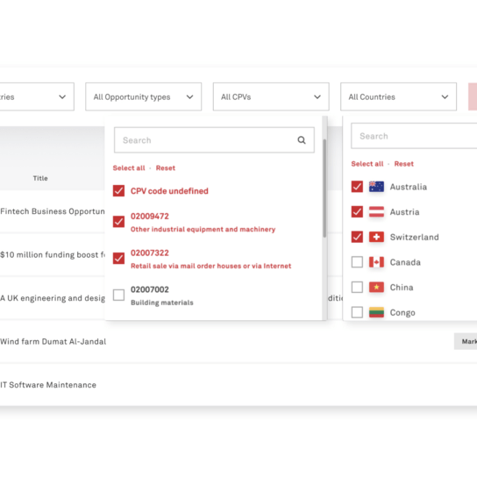The height and width of the screenshot is (477, 477).
Task: Click the China flag icon
Action: tap(376, 288)
